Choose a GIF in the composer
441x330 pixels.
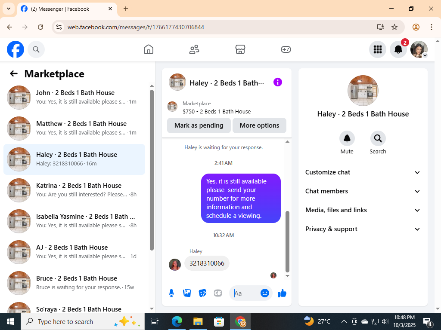coord(218,293)
